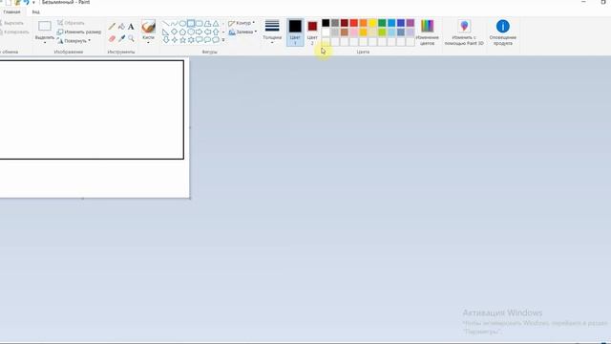Choose the Up arrow shape
This screenshot has width=611, height=344.
[216, 32]
